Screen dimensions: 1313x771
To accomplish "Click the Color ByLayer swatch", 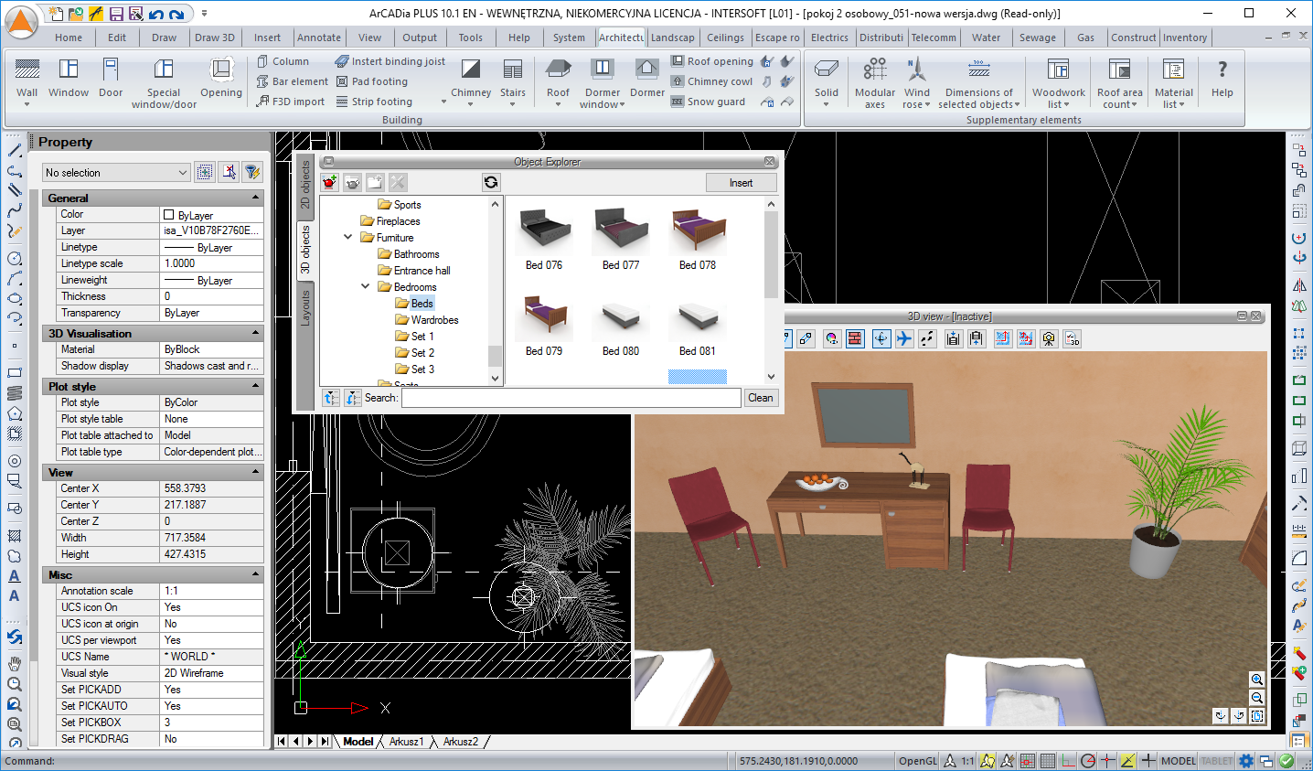I will point(169,215).
